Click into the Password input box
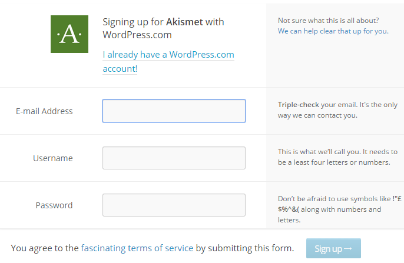This screenshot has width=404, height=263. tap(174, 205)
